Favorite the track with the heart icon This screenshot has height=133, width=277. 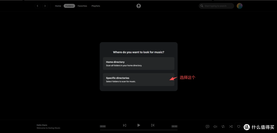tap(239, 127)
